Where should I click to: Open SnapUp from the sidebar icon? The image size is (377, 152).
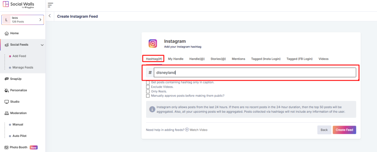point(7,79)
